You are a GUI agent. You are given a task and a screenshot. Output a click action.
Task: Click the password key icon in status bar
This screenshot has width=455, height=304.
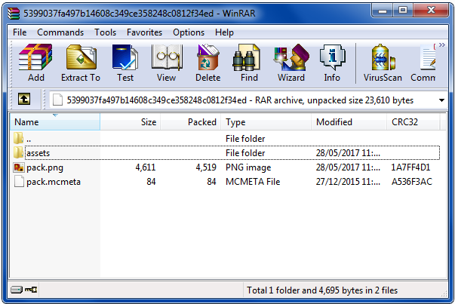tap(31, 290)
